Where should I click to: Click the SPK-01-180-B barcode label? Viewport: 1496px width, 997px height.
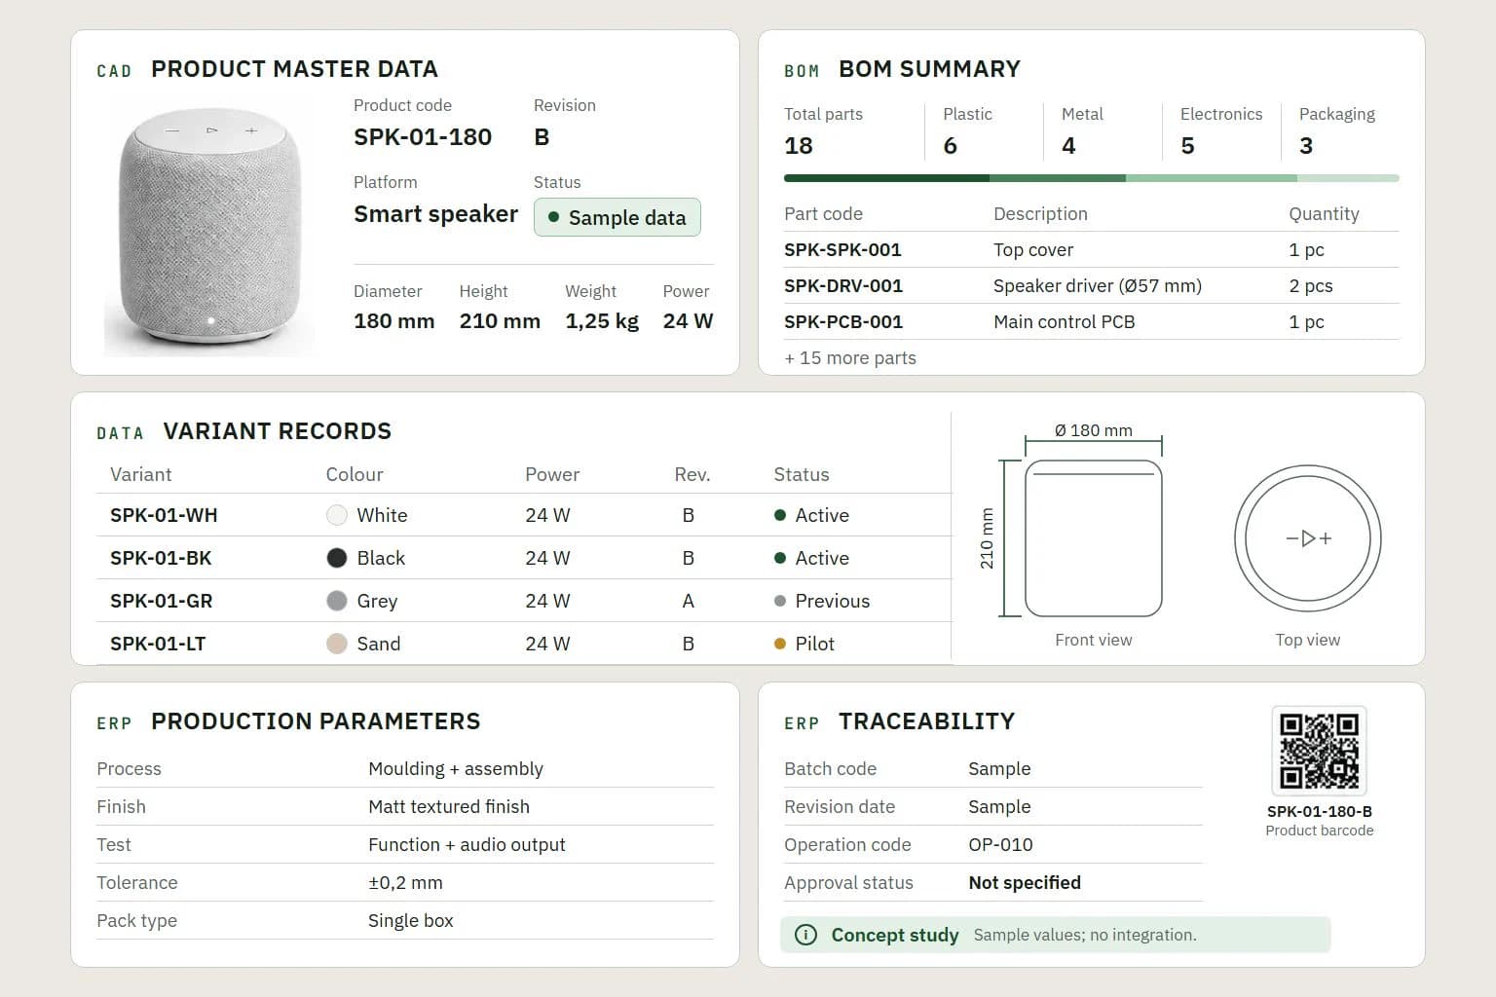pyautogui.click(x=1319, y=811)
